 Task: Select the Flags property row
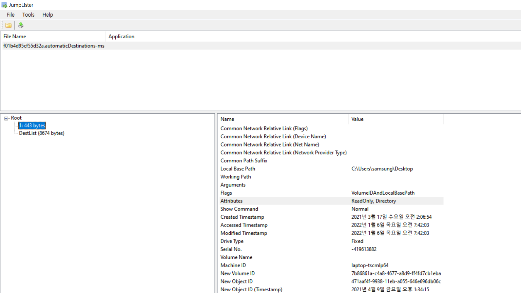(331, 193)
